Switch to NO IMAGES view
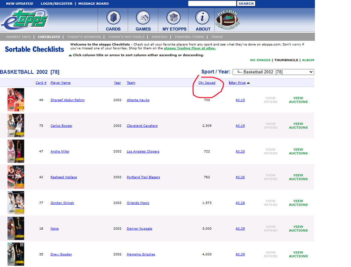The width and height of the screenshot is (351, 267). [260, 60]
